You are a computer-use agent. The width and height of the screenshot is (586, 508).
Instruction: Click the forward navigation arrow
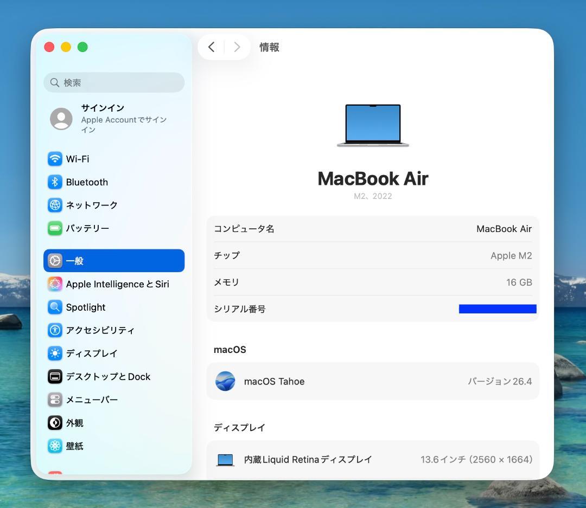237,47
